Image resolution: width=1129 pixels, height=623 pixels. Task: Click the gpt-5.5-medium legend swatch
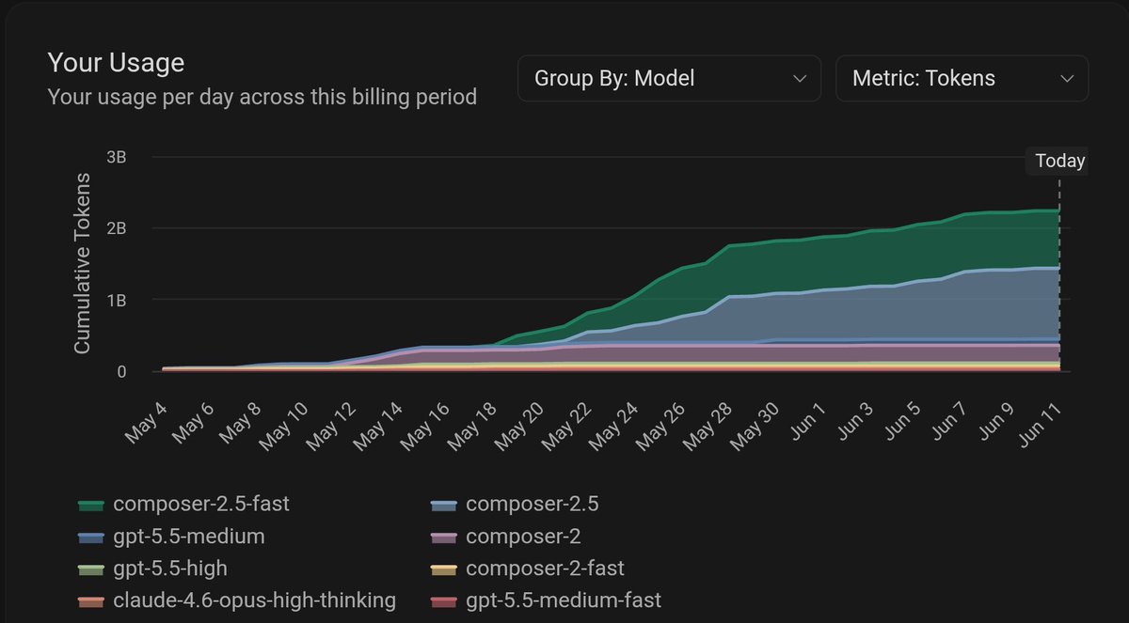click(91, 537)
